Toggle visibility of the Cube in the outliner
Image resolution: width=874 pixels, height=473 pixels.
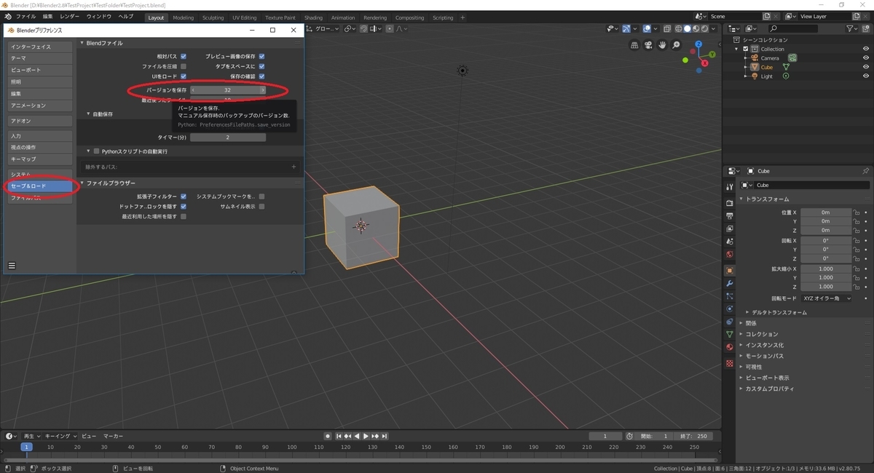point(866,67)
